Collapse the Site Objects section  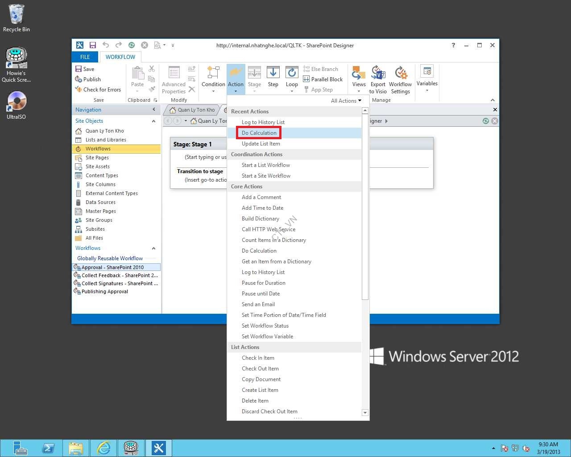153,121
